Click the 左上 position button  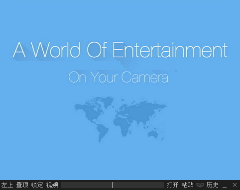click(7, 185)
